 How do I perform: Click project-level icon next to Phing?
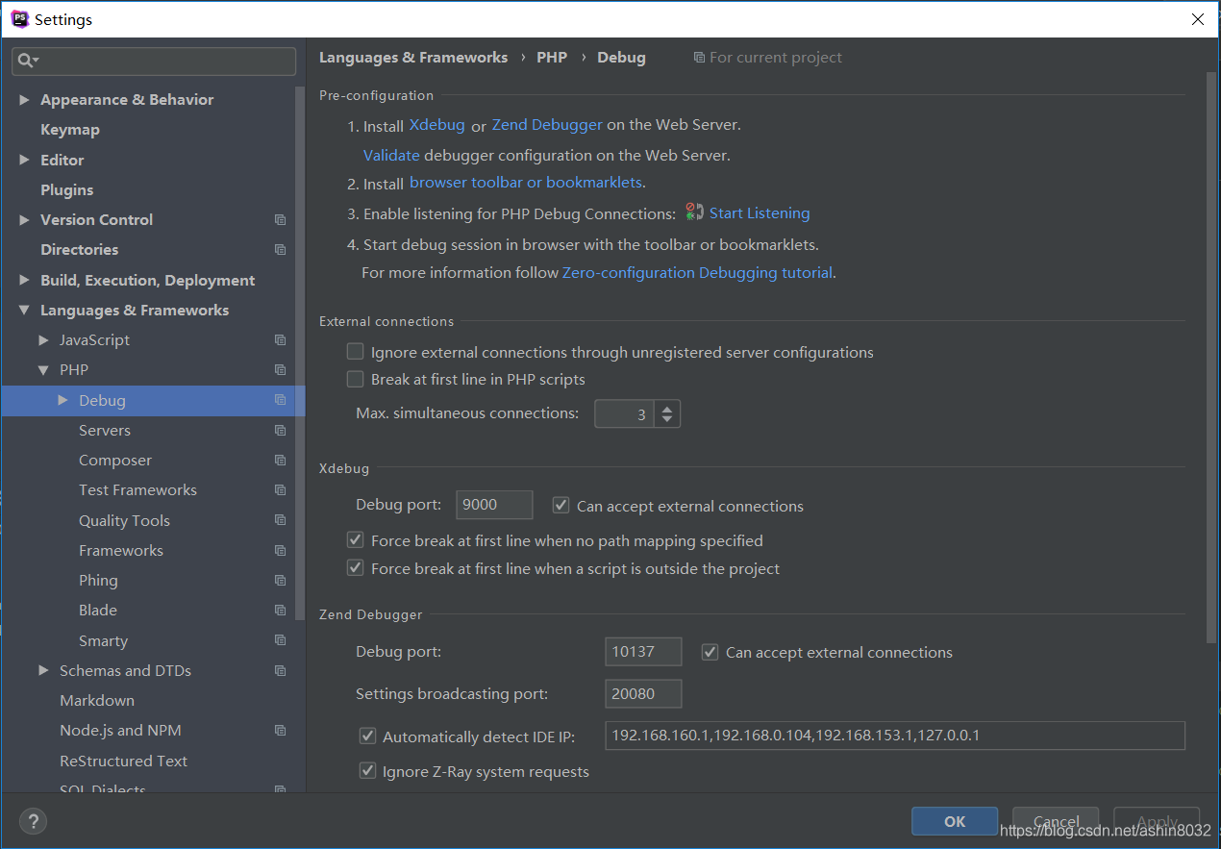click(x=280, y=581)
